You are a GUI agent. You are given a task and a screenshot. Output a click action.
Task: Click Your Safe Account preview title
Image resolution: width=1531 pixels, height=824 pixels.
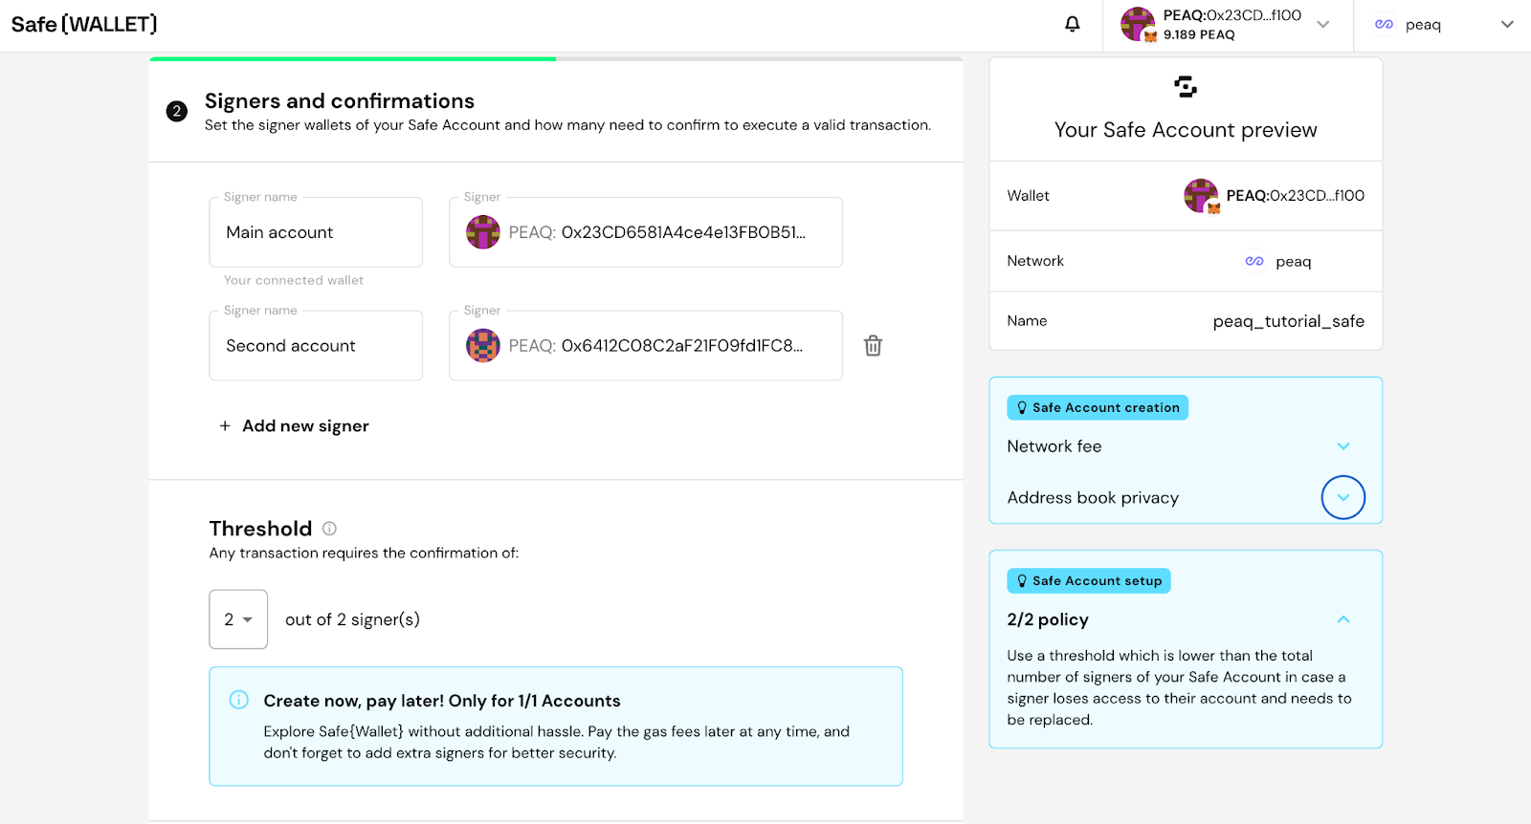click(1186, 130)
